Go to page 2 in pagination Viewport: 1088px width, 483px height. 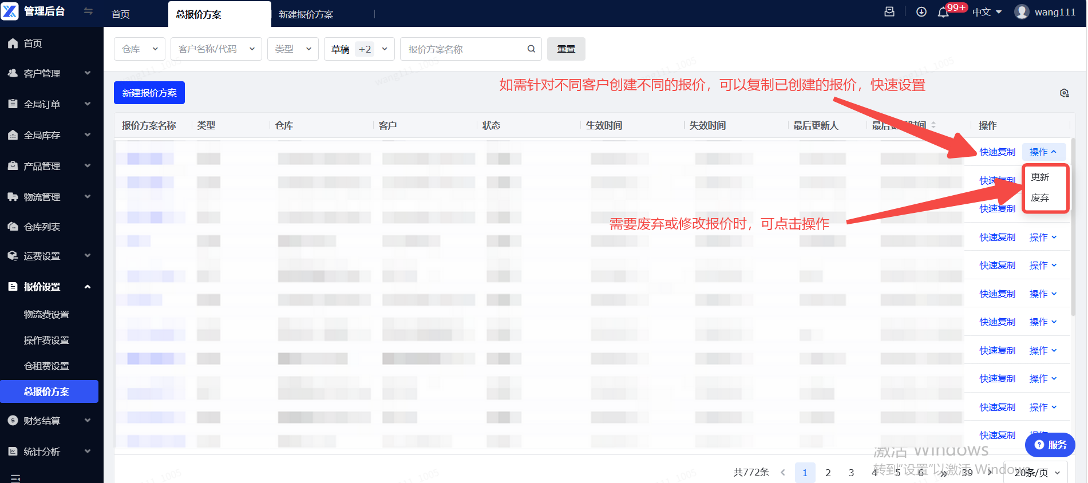[x=828, y=473]
